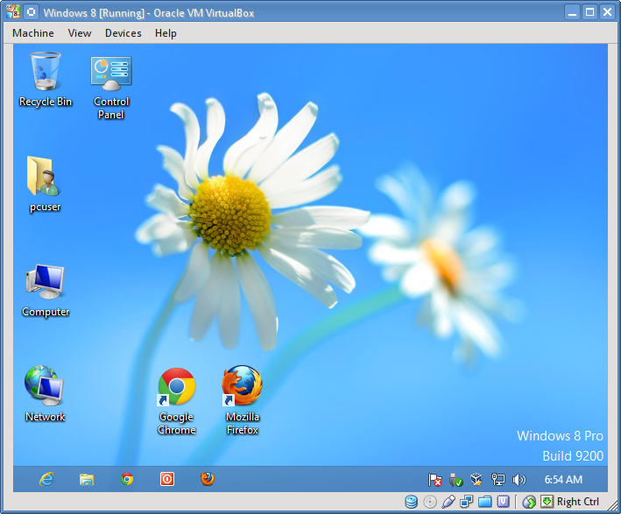
Task: Click the volume speaker tray icon
Action: tap(519, 480)
